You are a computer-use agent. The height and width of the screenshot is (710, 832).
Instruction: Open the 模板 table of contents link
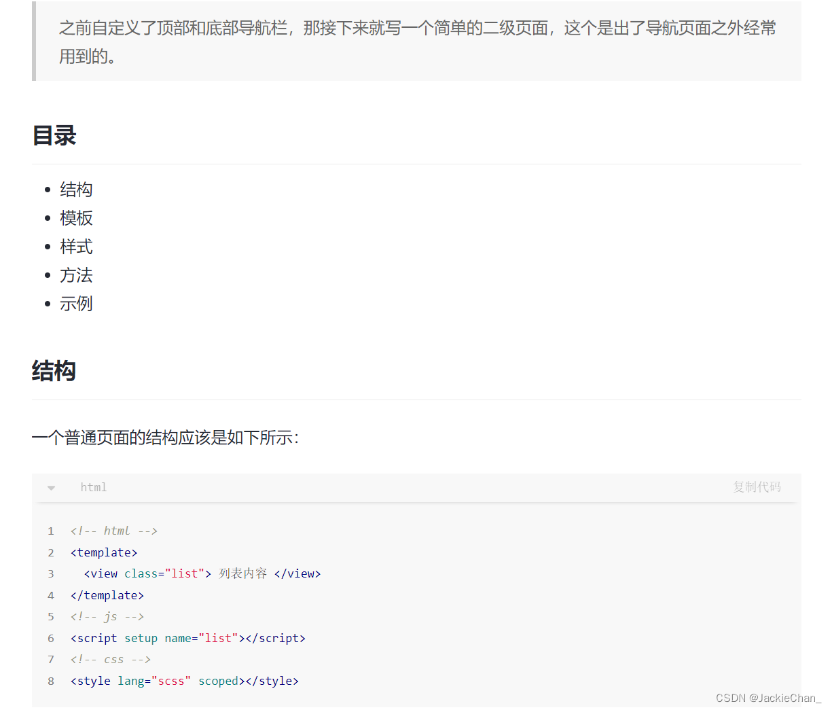(76, 218)
